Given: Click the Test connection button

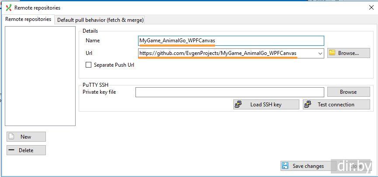Looking at the screenshot, I should tap(336, 105).
